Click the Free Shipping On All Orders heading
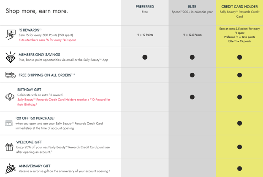Viewport: 263px width, 177px height. pos(45,75)
